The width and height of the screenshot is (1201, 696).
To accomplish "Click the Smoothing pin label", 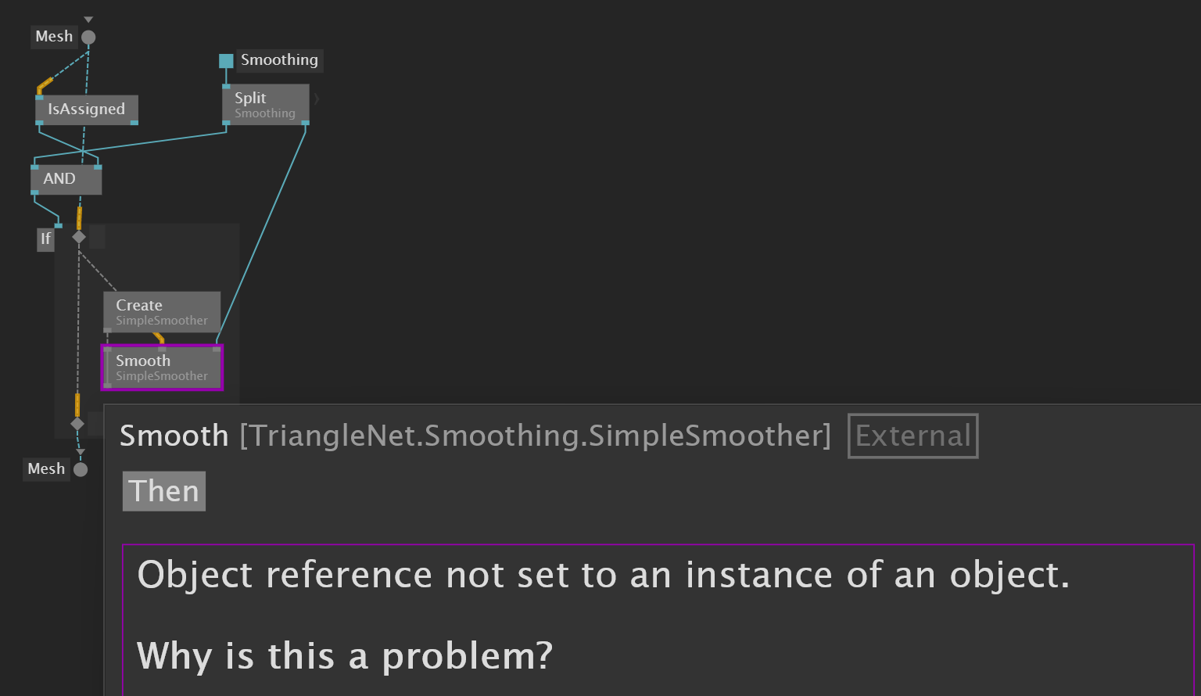I will click(x=279, y=60).
